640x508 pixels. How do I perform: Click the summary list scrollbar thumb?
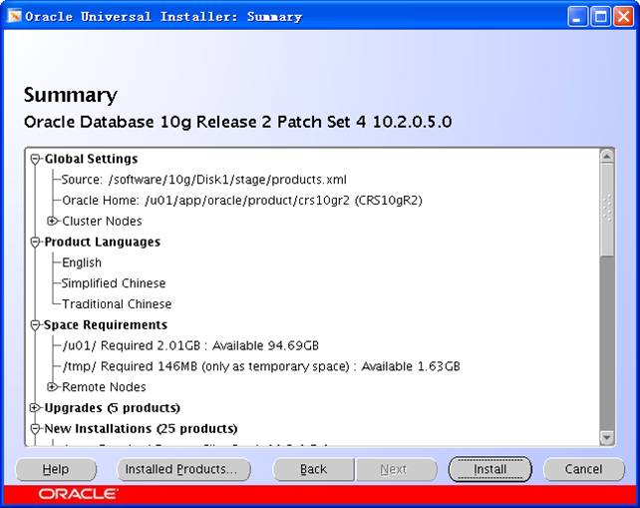(x=607, y=210)
